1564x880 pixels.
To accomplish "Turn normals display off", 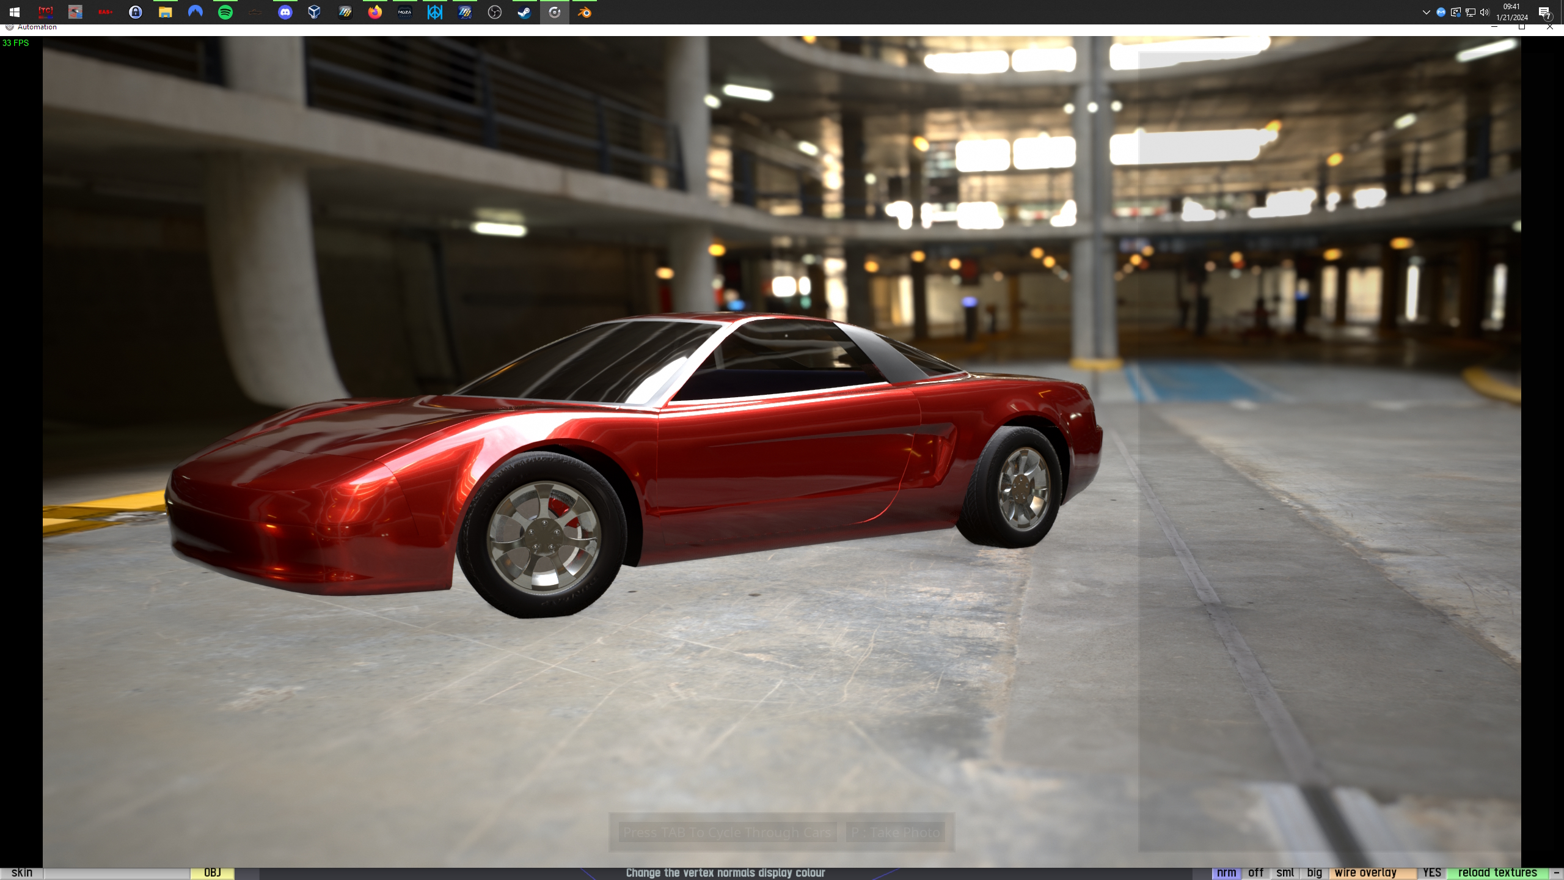I will 1255,873.
